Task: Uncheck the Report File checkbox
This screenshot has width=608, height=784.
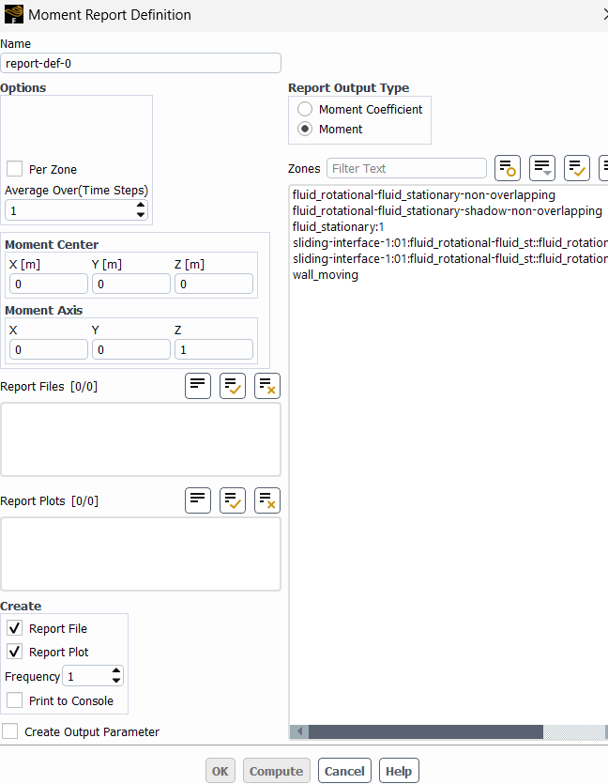Action: [x=14, y=628]
